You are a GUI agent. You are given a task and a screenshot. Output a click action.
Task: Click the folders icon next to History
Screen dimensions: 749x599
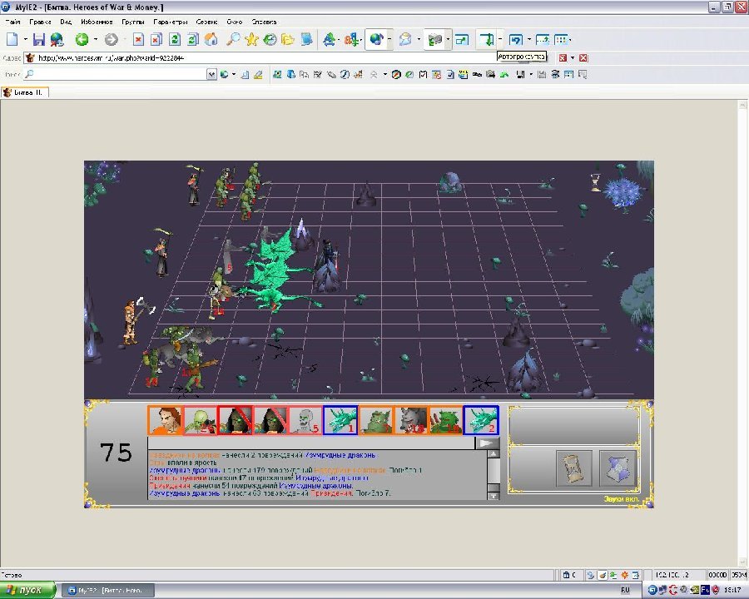(x=288, y=40)
